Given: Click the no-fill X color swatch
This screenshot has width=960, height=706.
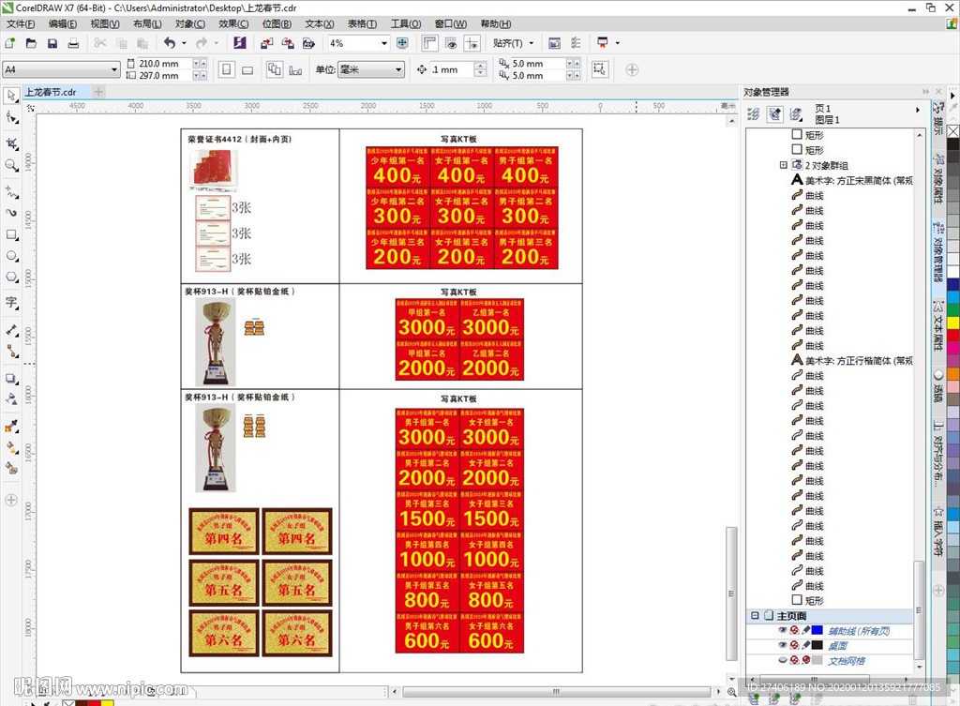Looking at the screenshot, I should (953, 131).
